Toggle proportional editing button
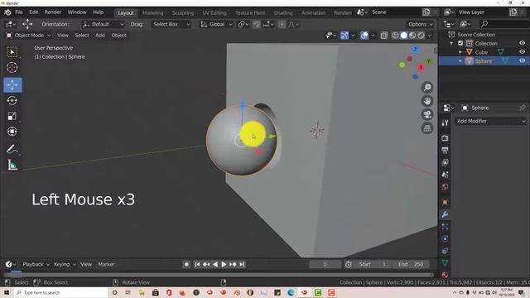This screenshot has height=298, width=530. [282, 24]
